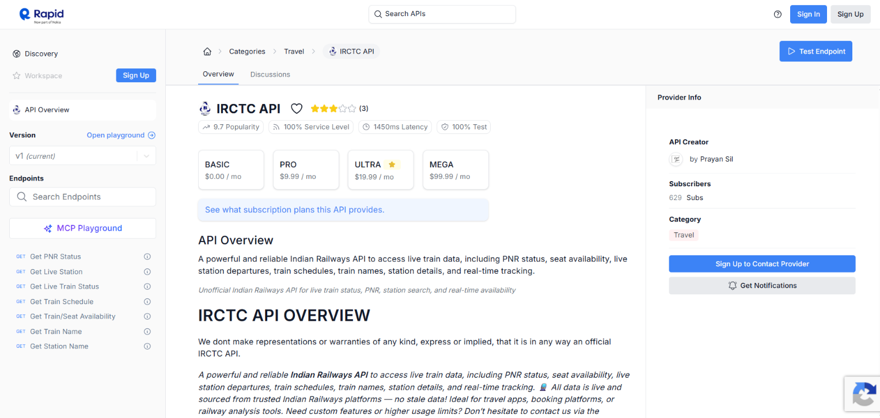Click Sign Up to Contact Provider
The width and height of the screenshot is (880, 418).
[x=762, y=264]
